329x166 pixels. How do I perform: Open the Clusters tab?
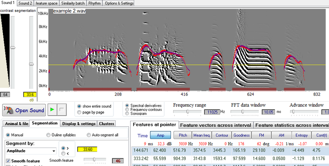[107, 124]
